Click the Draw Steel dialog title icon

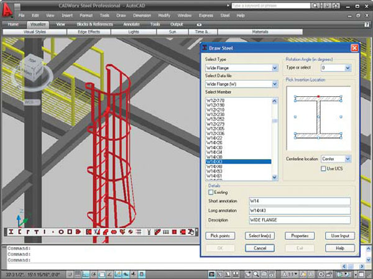pos(206,48)
